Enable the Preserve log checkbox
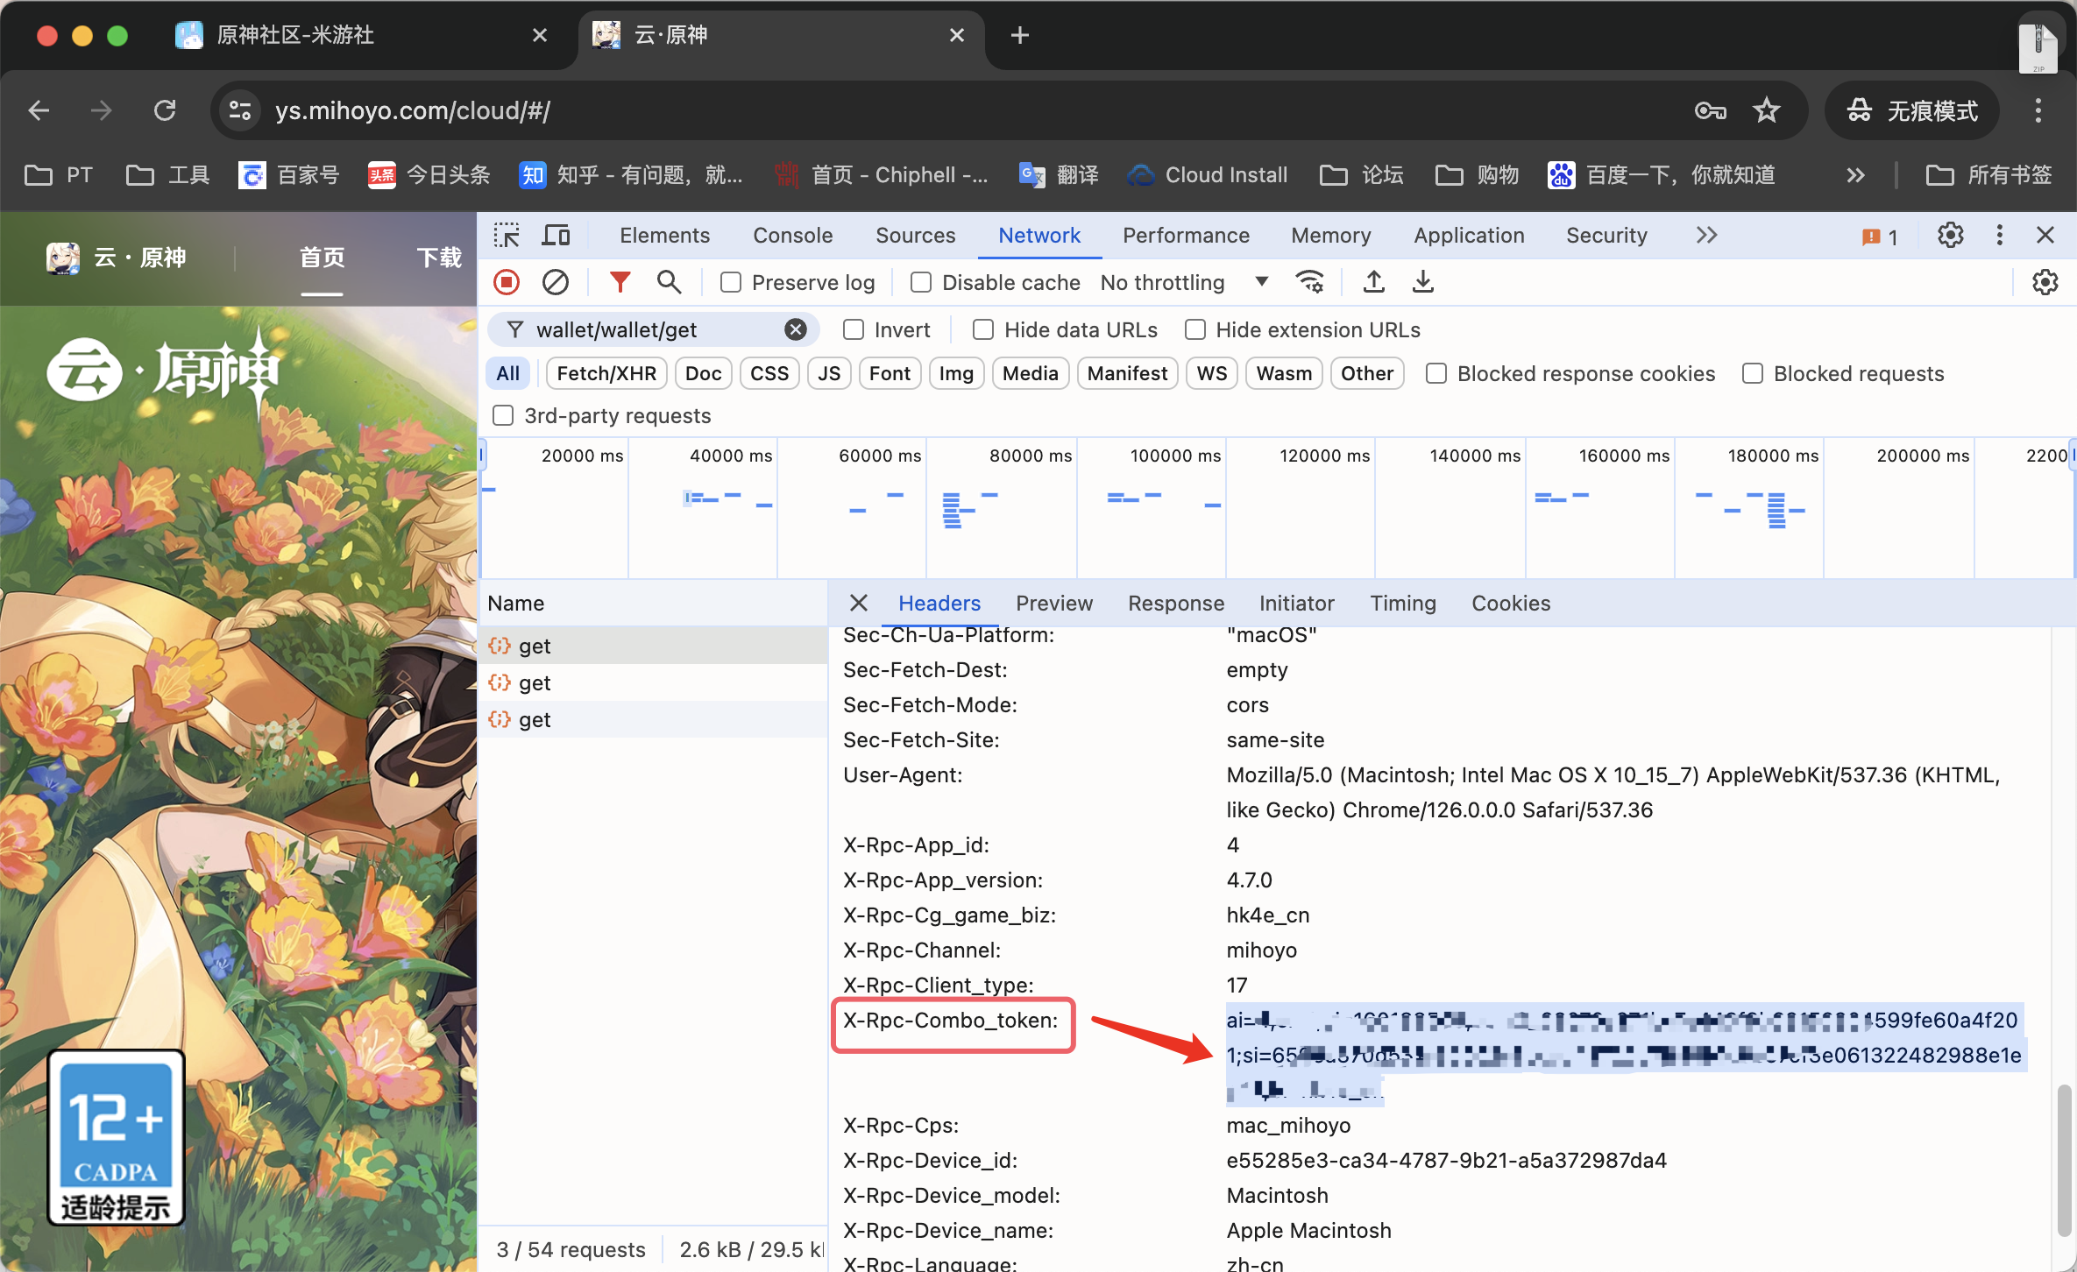This screenshot has width=2077, height=1272. click(x=730, y=282)
